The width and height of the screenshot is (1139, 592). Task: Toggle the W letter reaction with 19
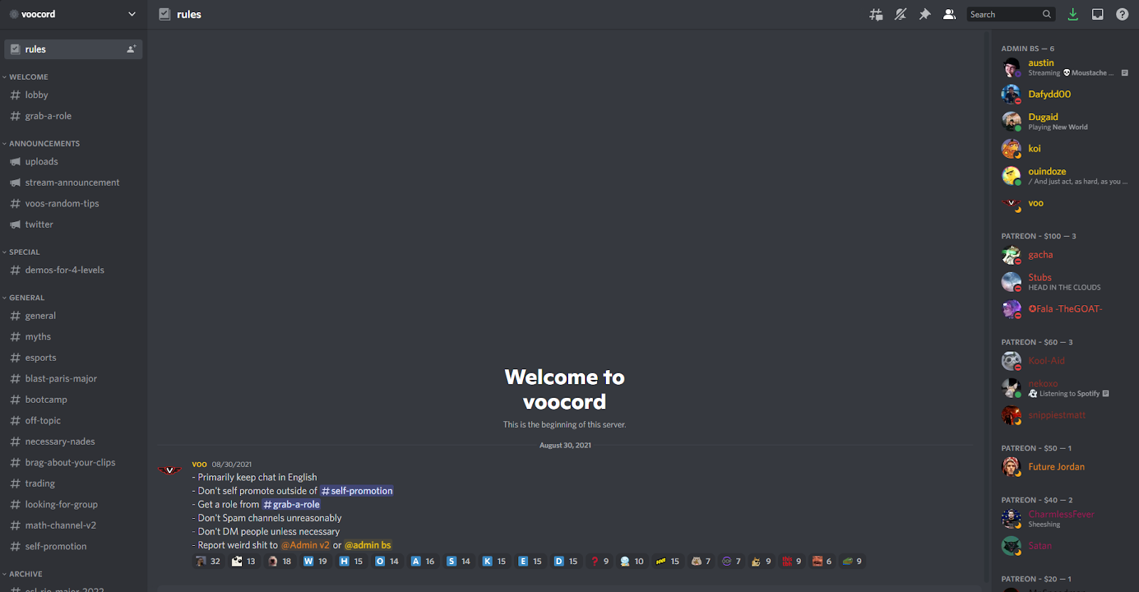[315, 561]
